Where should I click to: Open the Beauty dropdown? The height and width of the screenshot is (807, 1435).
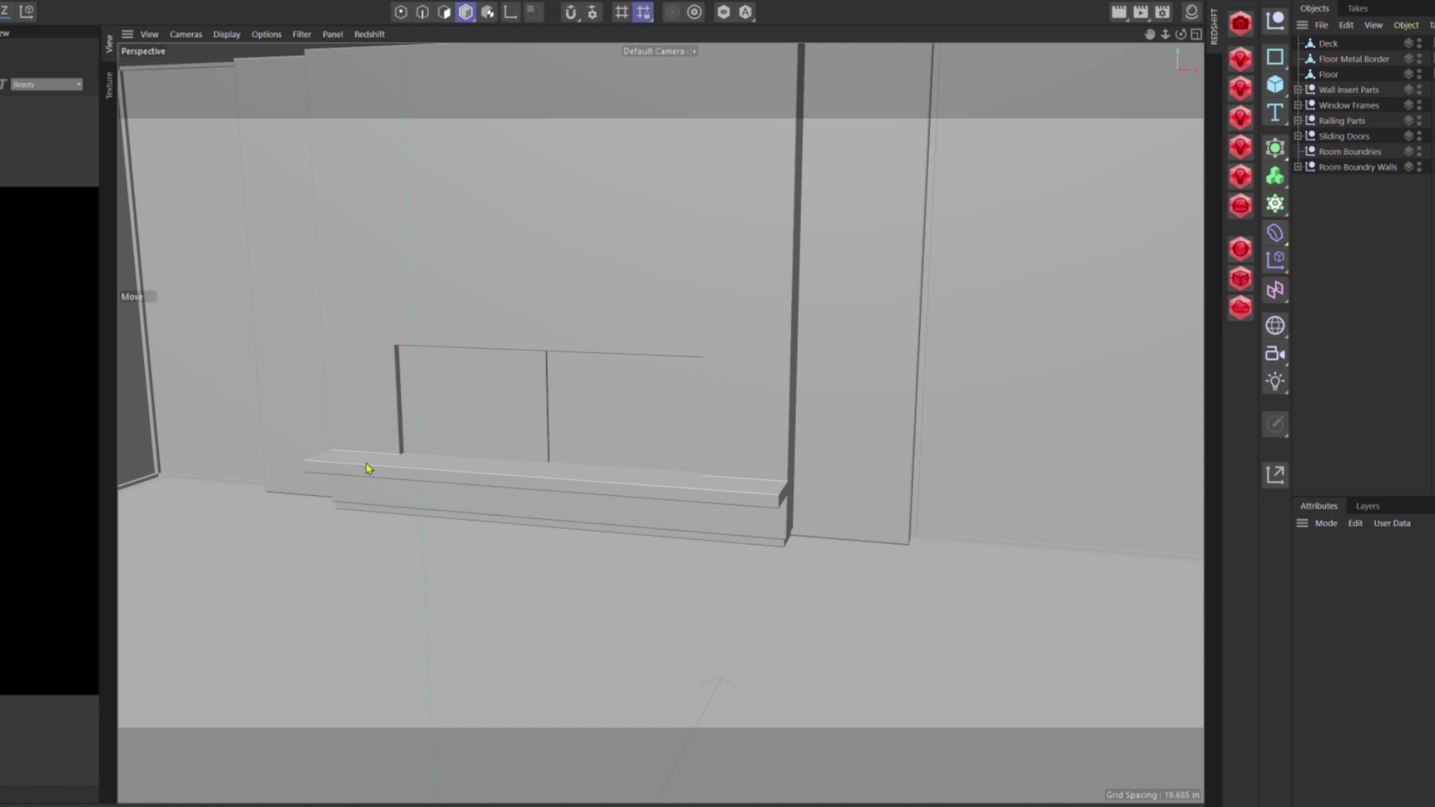[47, 85]
